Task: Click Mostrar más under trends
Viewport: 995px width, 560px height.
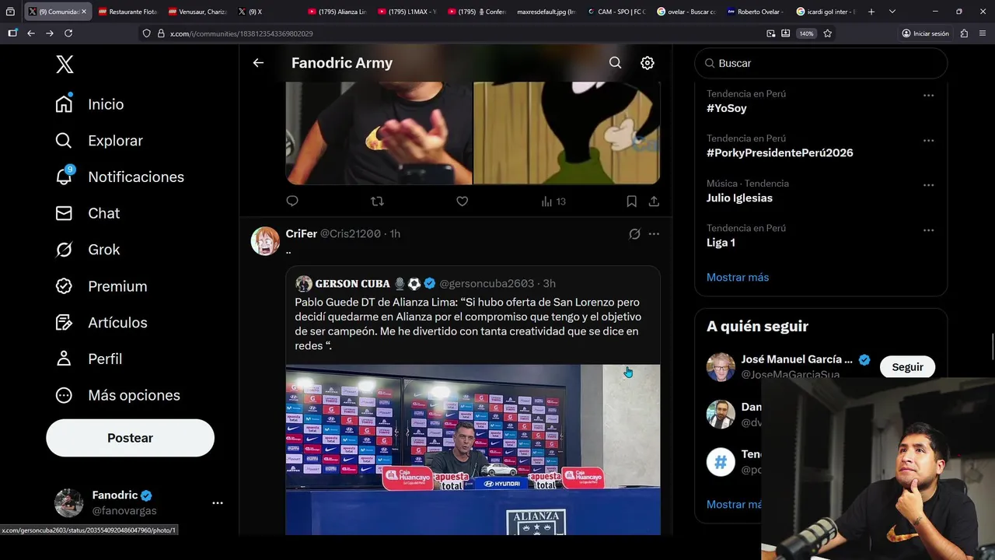Action: tap(738, 277)
